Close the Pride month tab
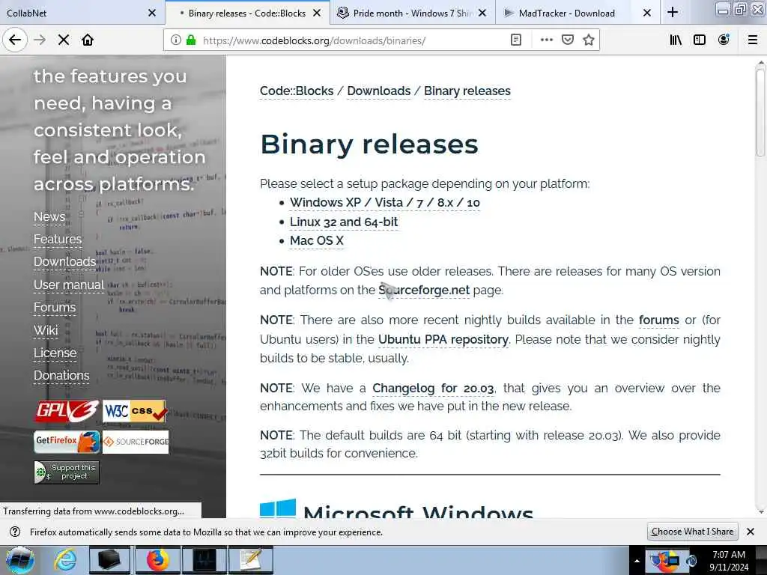Image resolution: width=767 pixels, height=575 pixels. point(482,13)
